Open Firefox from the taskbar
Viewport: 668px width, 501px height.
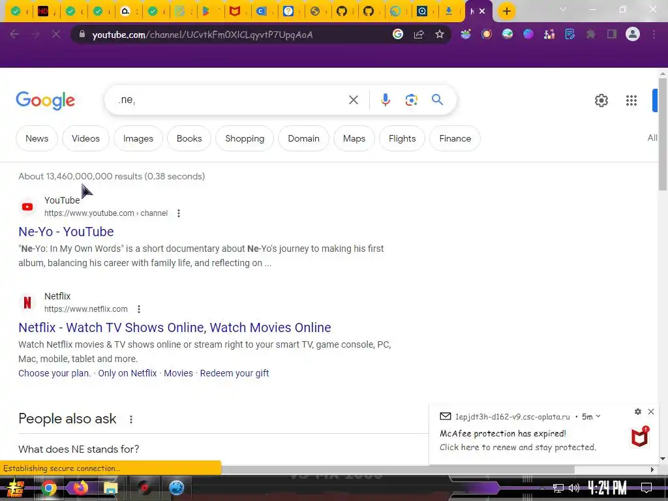pyautogui.click(x=79, y=487)
